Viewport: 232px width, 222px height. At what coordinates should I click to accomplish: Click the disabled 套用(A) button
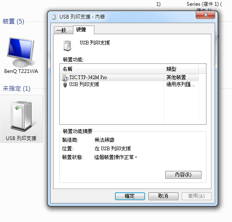[197, 196]
